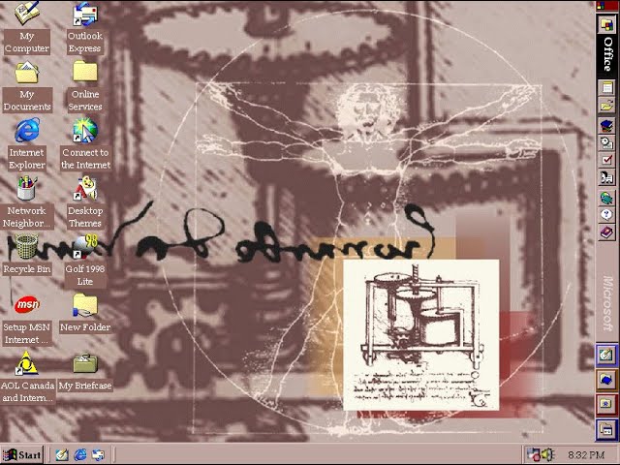Screen dimensions: 620x465
Task: Open the Recycle Bin
Action: coord(26,246)
